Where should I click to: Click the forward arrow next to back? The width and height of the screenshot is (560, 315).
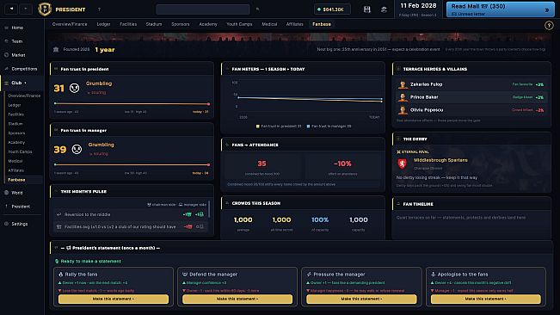pos(26,9)
